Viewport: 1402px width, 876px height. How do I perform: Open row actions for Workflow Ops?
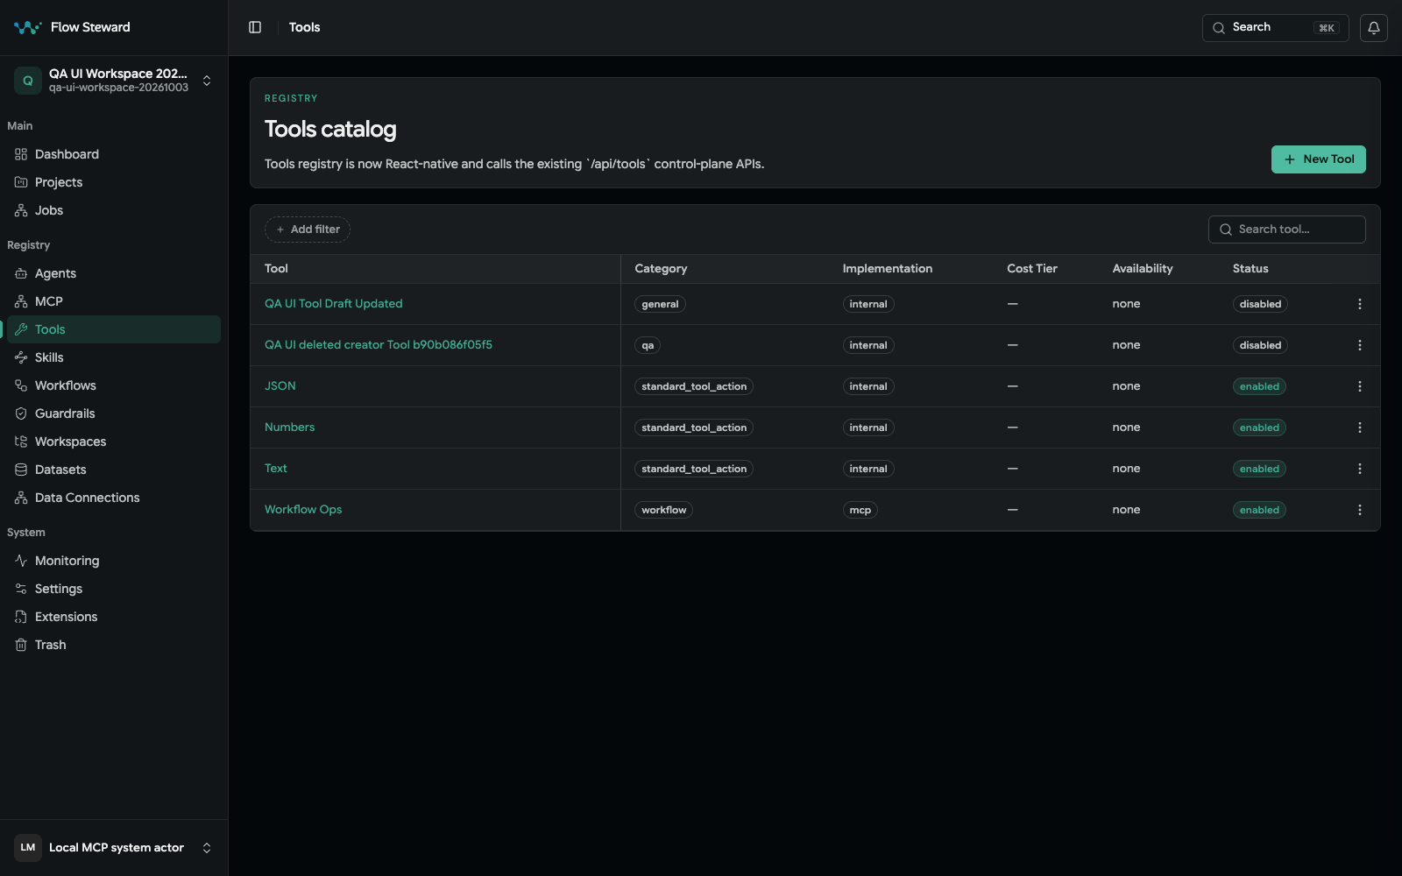(1360, 510)
